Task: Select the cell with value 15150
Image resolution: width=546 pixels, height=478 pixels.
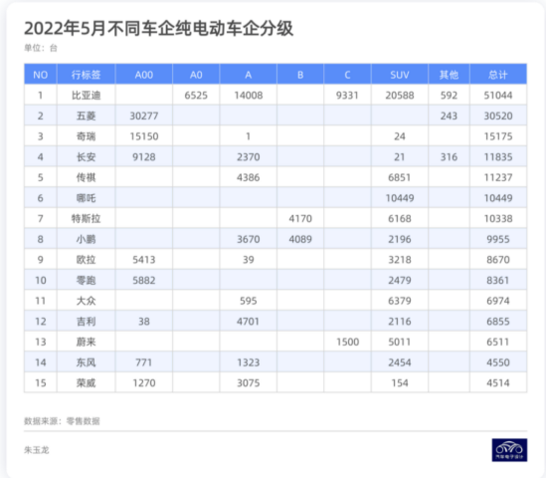Action: click(144, 136)
